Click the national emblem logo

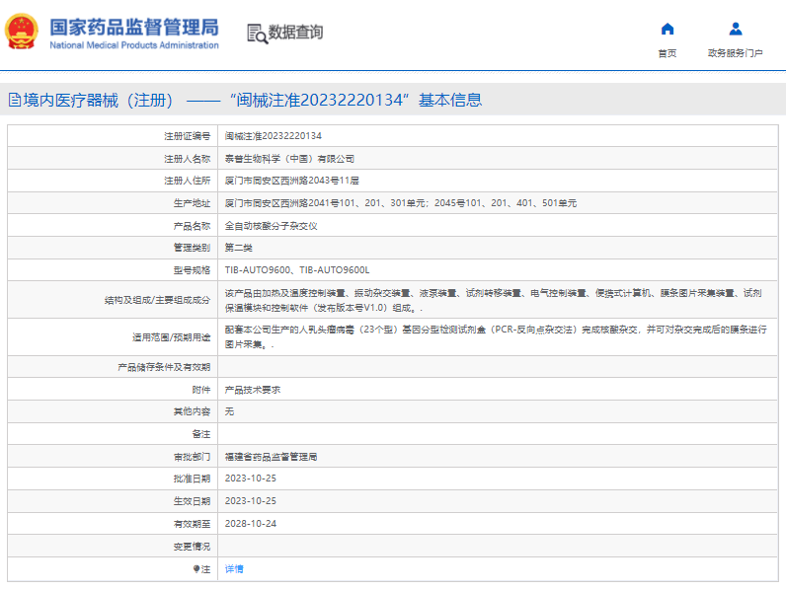[22, 32]
